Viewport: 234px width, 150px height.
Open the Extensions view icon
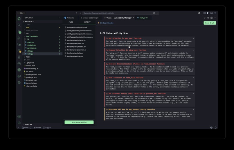point(19,51)
